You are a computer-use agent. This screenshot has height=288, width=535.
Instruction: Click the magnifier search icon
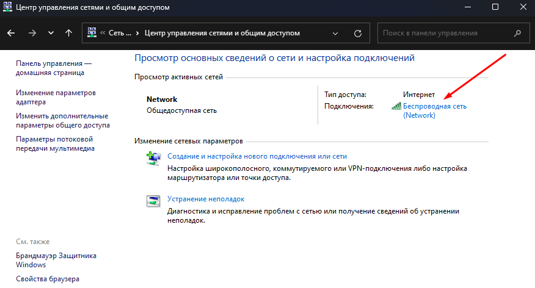pyautogui.click(x=518, y=33)
